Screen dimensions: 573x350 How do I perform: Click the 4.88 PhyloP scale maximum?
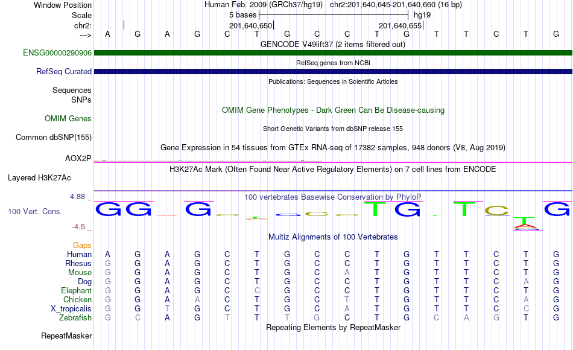(77, 197)
